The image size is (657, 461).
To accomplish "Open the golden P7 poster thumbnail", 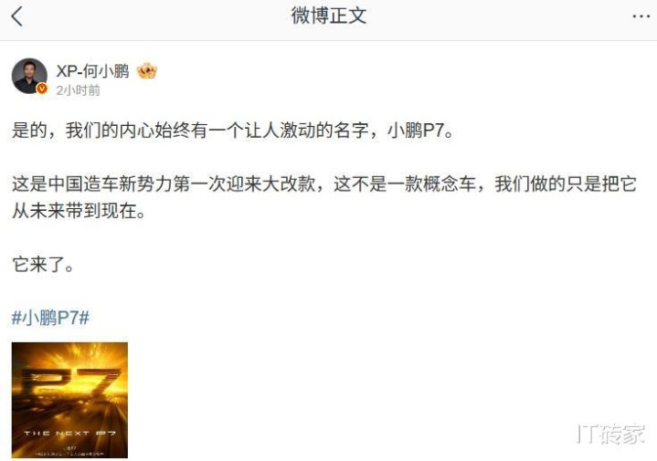I will [x=69, y=400].
